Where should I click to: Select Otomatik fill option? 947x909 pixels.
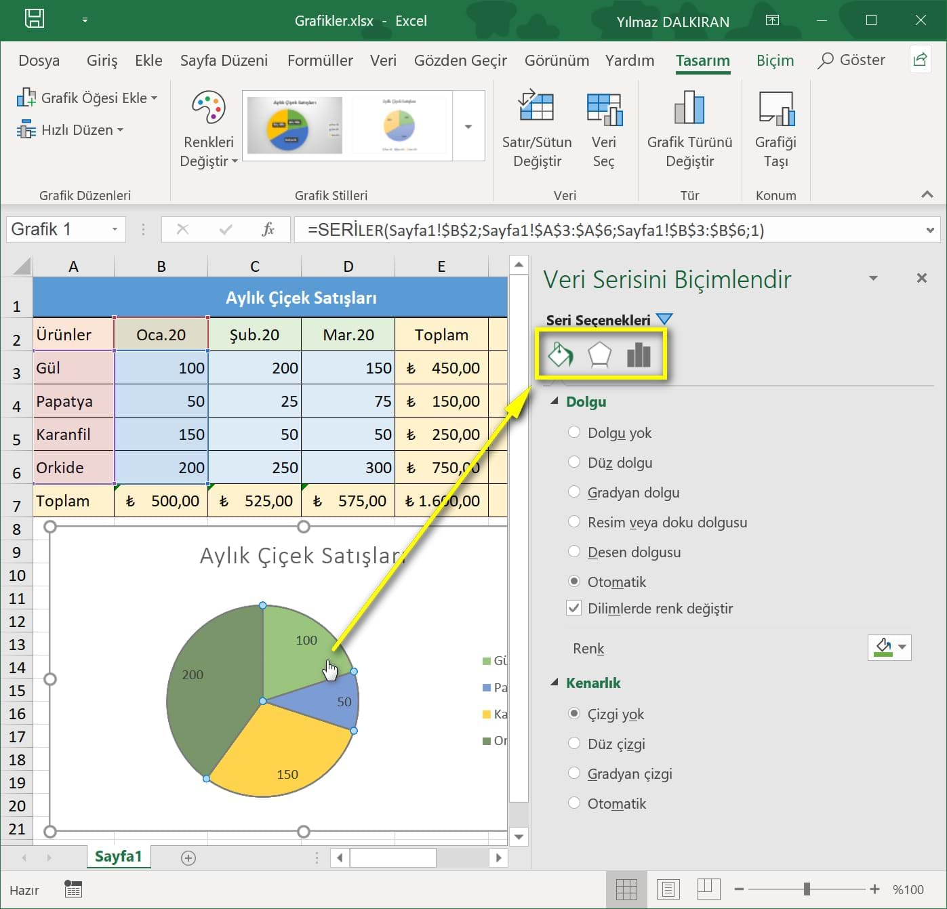574,581
